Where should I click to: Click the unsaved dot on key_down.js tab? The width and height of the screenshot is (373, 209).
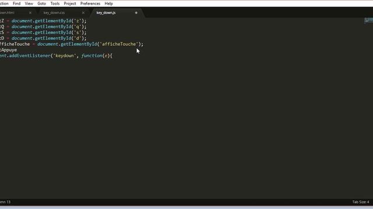tap(136, 13)
